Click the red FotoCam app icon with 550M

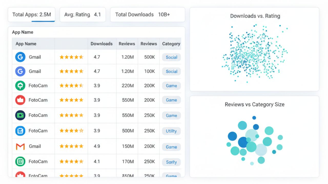click(20, 100)
